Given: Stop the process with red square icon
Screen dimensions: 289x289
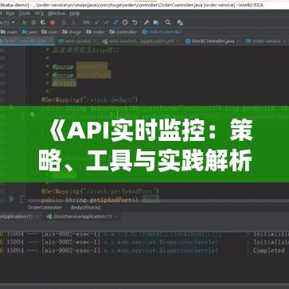Looking at the screenshot, I should (x=53, y=22).
